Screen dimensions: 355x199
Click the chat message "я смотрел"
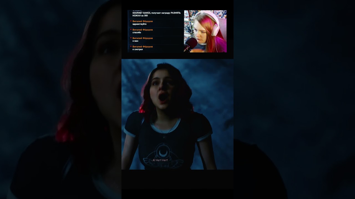coord(138,49)
